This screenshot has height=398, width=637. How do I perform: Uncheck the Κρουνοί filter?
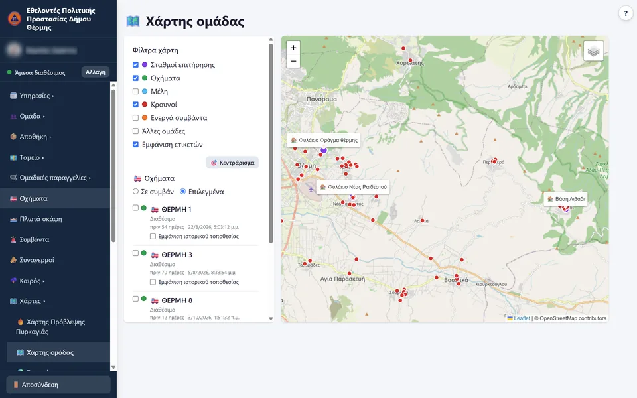[135, 104]
